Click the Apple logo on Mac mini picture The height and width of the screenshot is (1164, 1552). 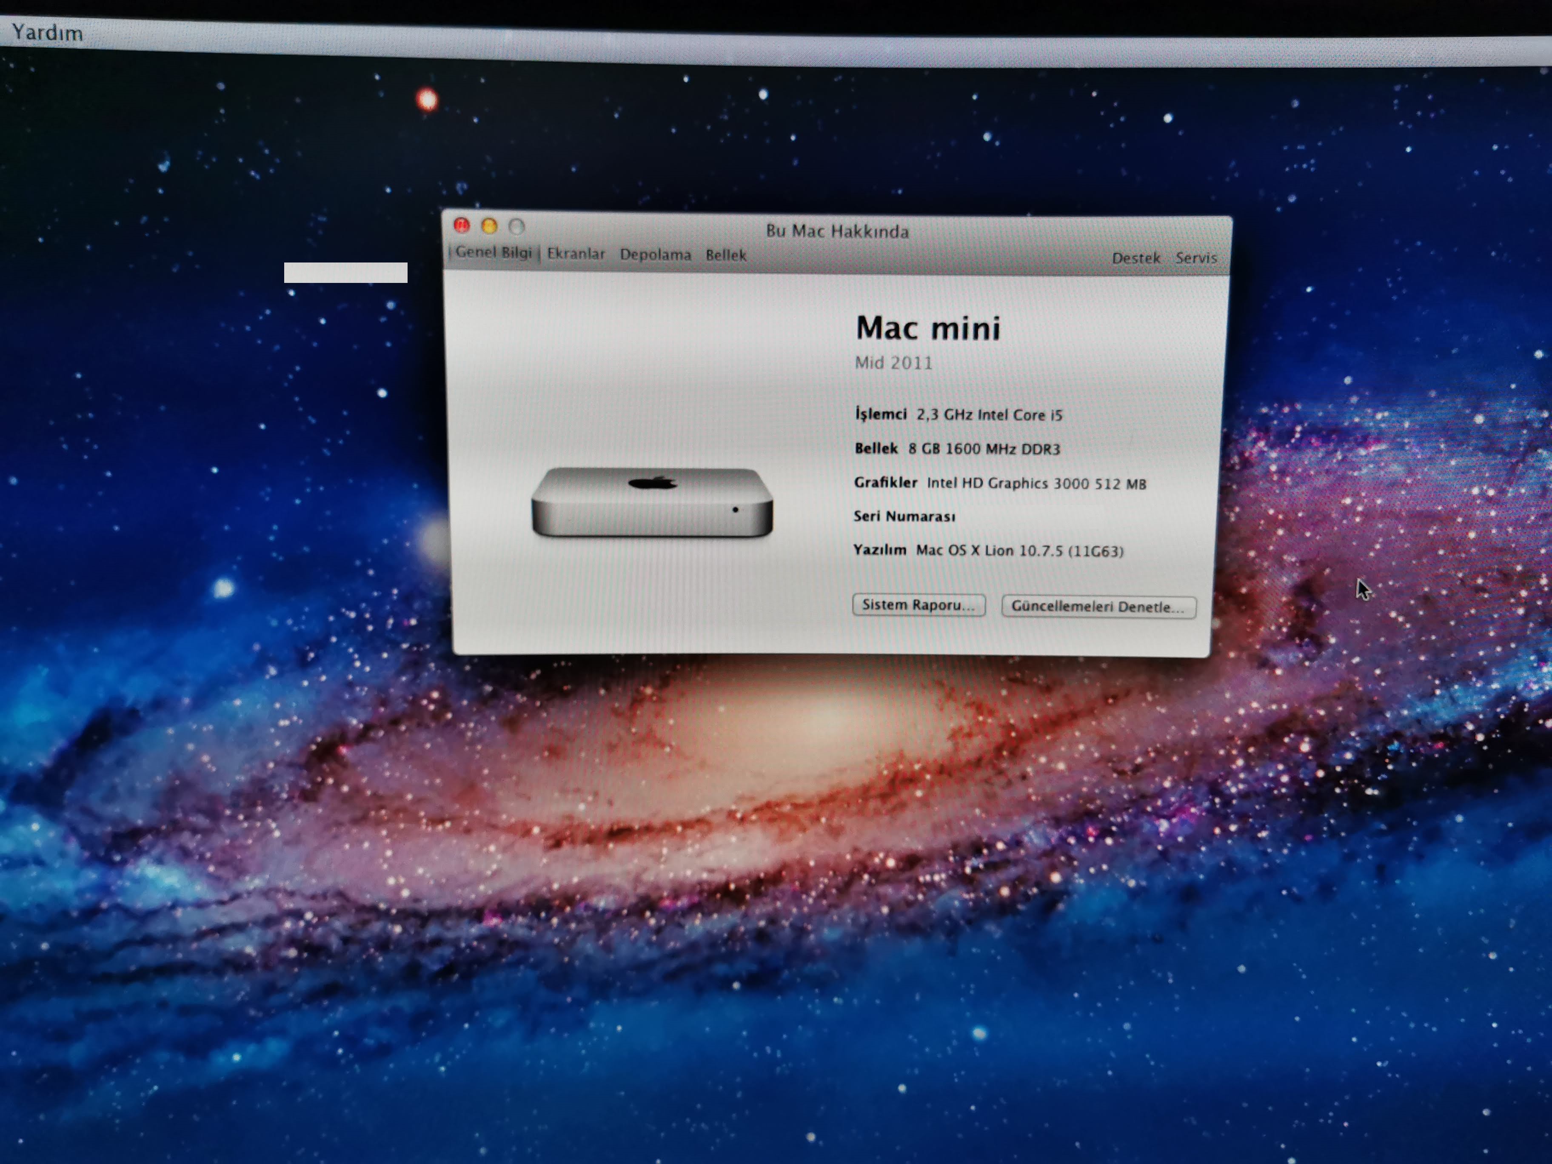[x=652, y=483]
